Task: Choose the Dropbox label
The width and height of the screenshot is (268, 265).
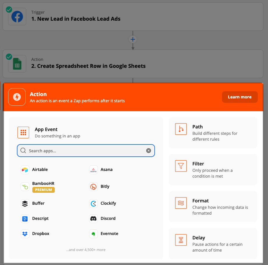Action: (x=41, y=234)
